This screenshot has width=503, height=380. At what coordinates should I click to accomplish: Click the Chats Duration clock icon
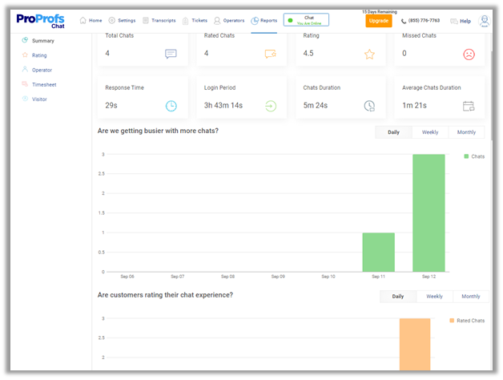[369, 106]
